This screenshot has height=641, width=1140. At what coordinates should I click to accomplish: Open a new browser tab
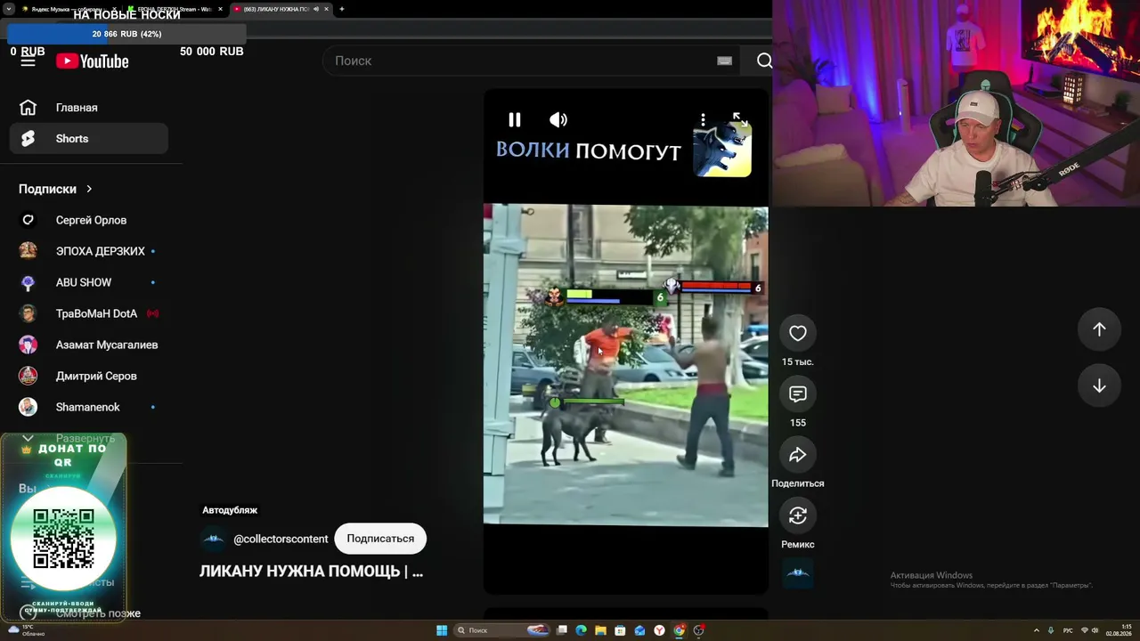point(342,9)
